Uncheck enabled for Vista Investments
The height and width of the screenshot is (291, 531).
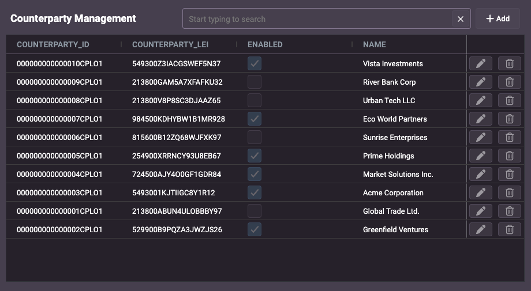(255, 63)
